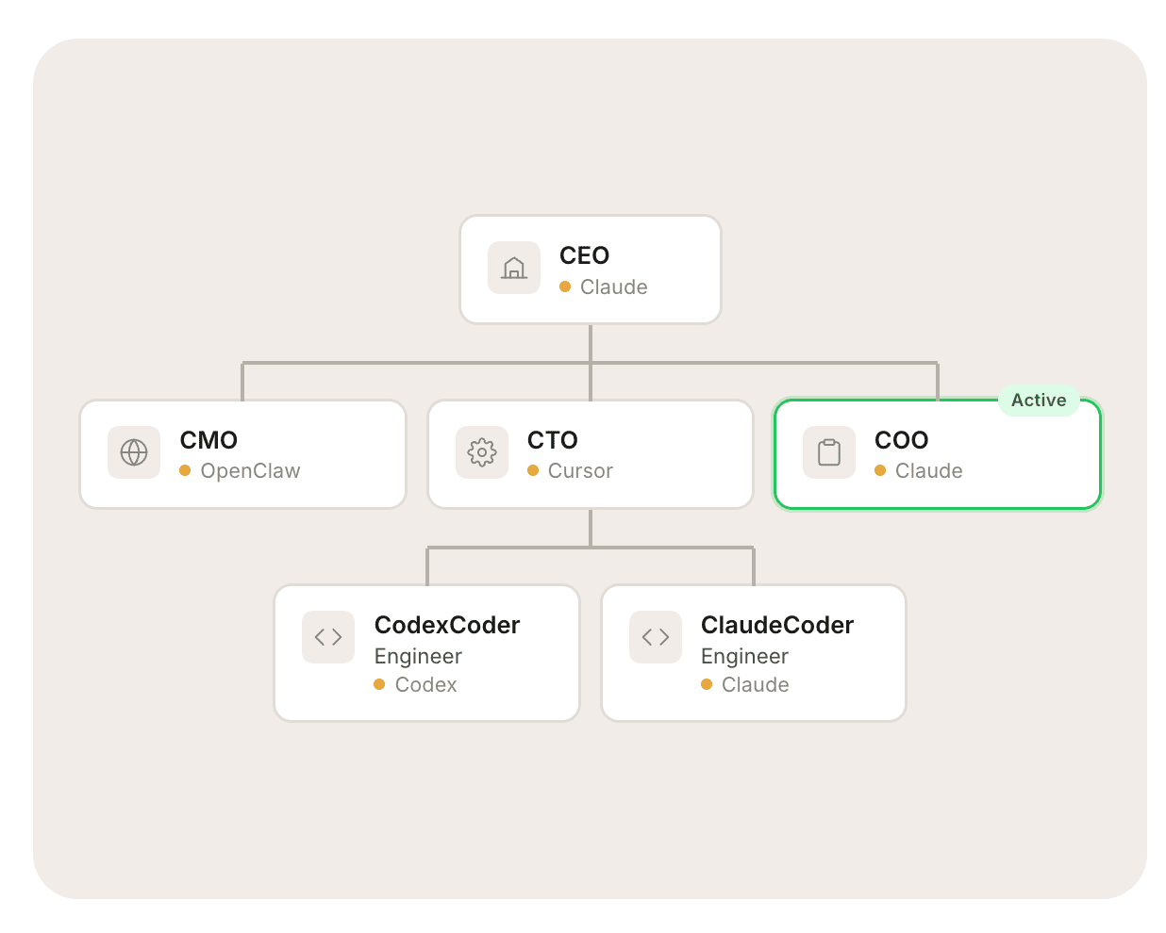Click the code brackets icon on ClaudeCoder card
The height and width of the screenshot is (933, 1166).
pyautogui.click(x=656, y=637)
